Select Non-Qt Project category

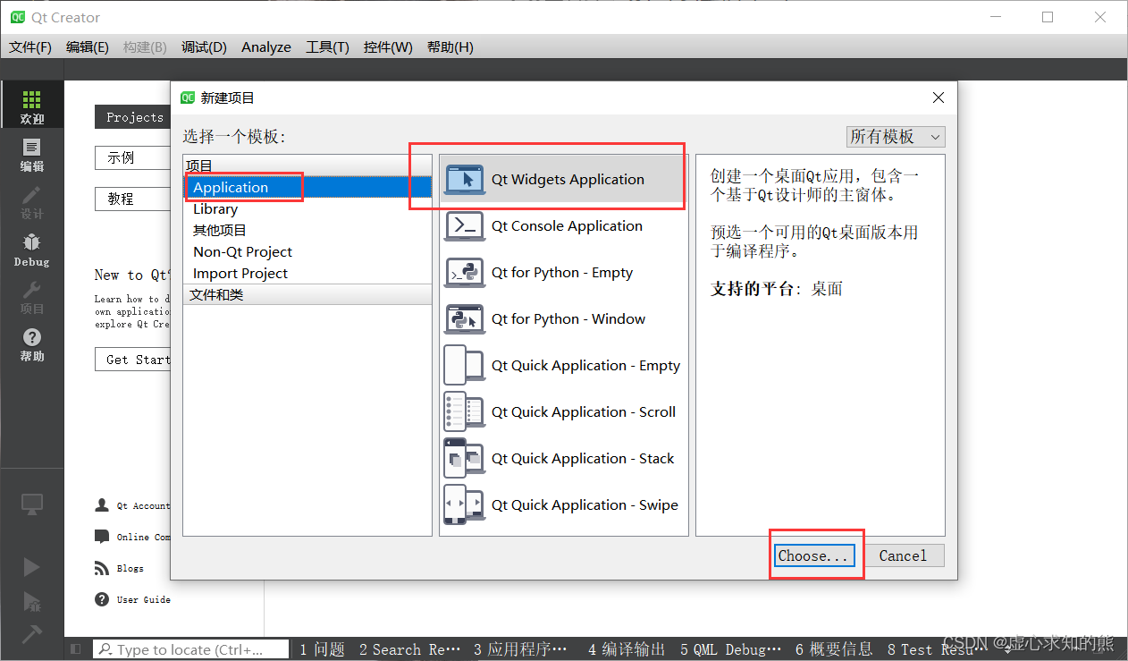307,251
